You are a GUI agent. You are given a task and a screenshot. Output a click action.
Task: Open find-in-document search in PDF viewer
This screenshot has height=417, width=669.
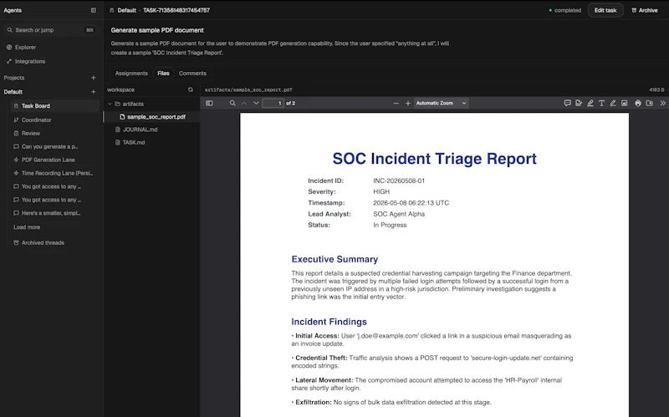pos(232,103)
